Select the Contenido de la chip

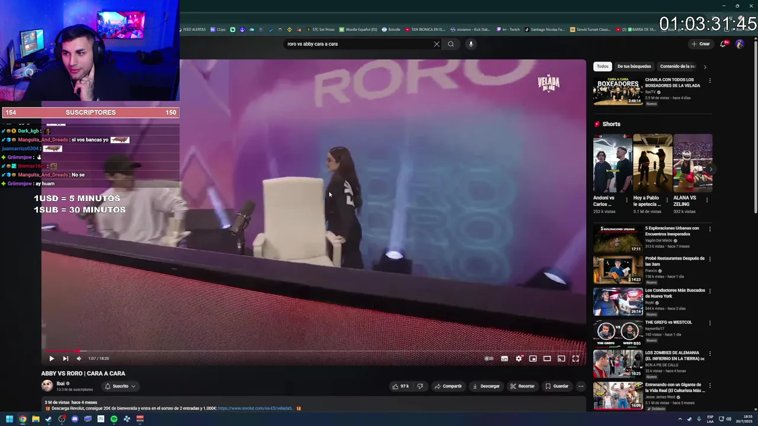(677, 66)
